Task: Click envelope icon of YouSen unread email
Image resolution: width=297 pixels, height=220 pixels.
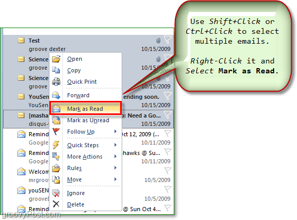Action: click(21, 97)
